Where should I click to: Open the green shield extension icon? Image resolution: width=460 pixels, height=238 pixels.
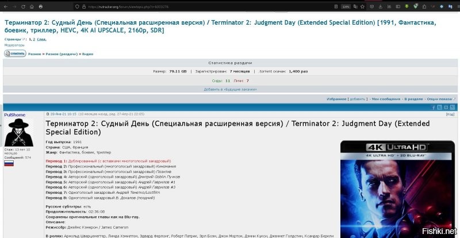tap(416, 6)
